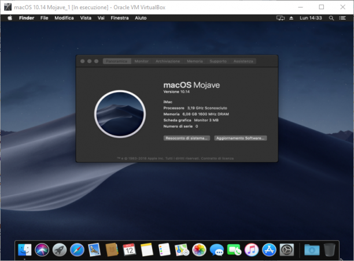Click Resoconto di sistema button
This screenshot has height=261, width=354.
pyautogui.click(x=187, y=138)
